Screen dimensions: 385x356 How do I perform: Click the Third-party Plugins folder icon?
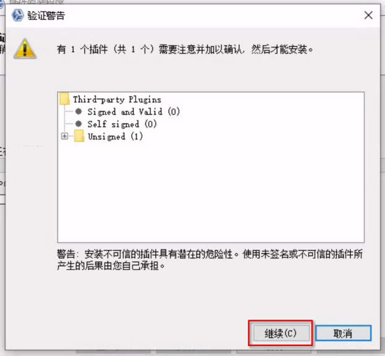pos(64,99)
